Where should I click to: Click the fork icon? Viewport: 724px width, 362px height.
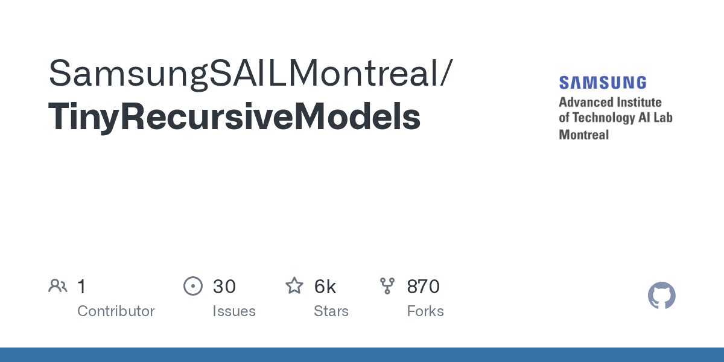click(387, 286)
